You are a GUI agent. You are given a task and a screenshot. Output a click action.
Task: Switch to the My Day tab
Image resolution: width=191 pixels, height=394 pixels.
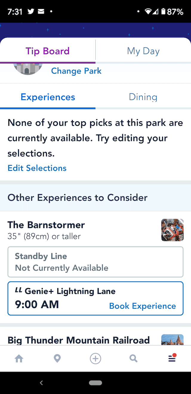point(143,51)
